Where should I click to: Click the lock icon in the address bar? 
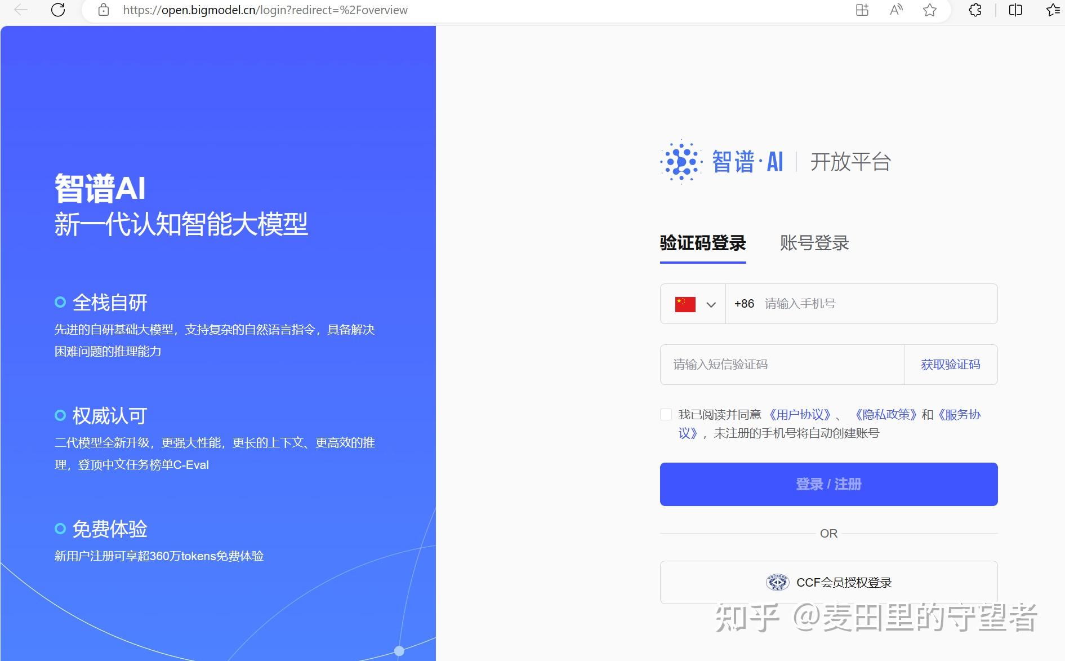point(104,10)
